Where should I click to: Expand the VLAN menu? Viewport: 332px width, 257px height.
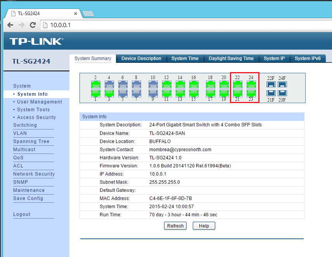[20, 133]
